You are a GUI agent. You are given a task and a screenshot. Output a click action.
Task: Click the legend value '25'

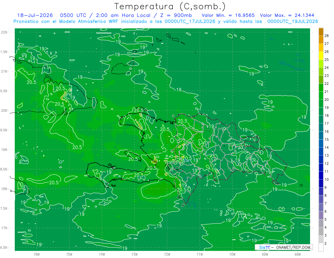point(327,60)
